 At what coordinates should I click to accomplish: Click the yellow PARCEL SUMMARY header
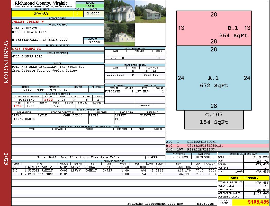244,178
